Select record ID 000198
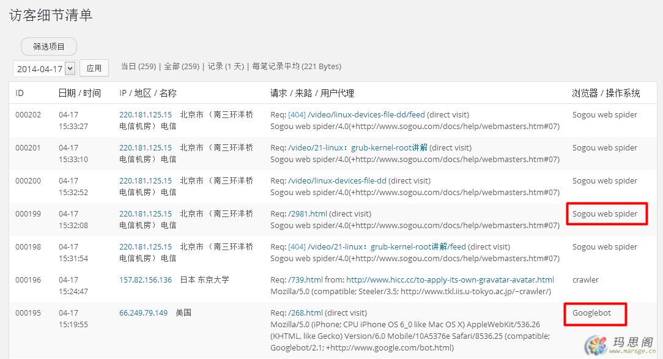 tap(28, 246)
